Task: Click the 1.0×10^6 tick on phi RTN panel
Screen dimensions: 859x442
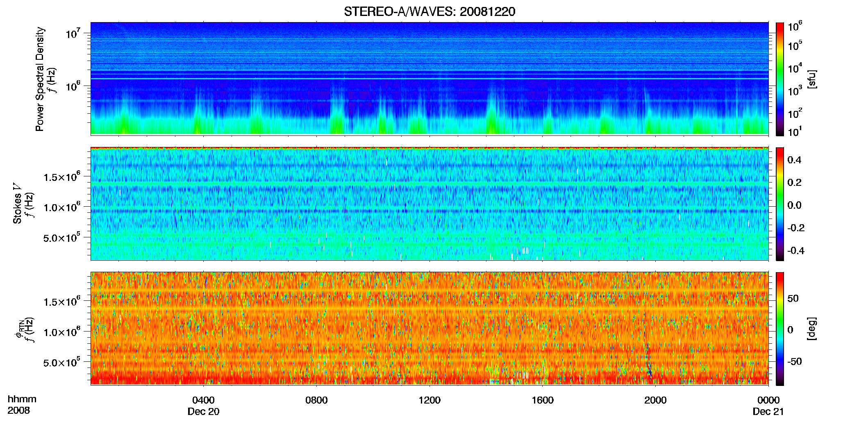Action: tap(62, 332)
